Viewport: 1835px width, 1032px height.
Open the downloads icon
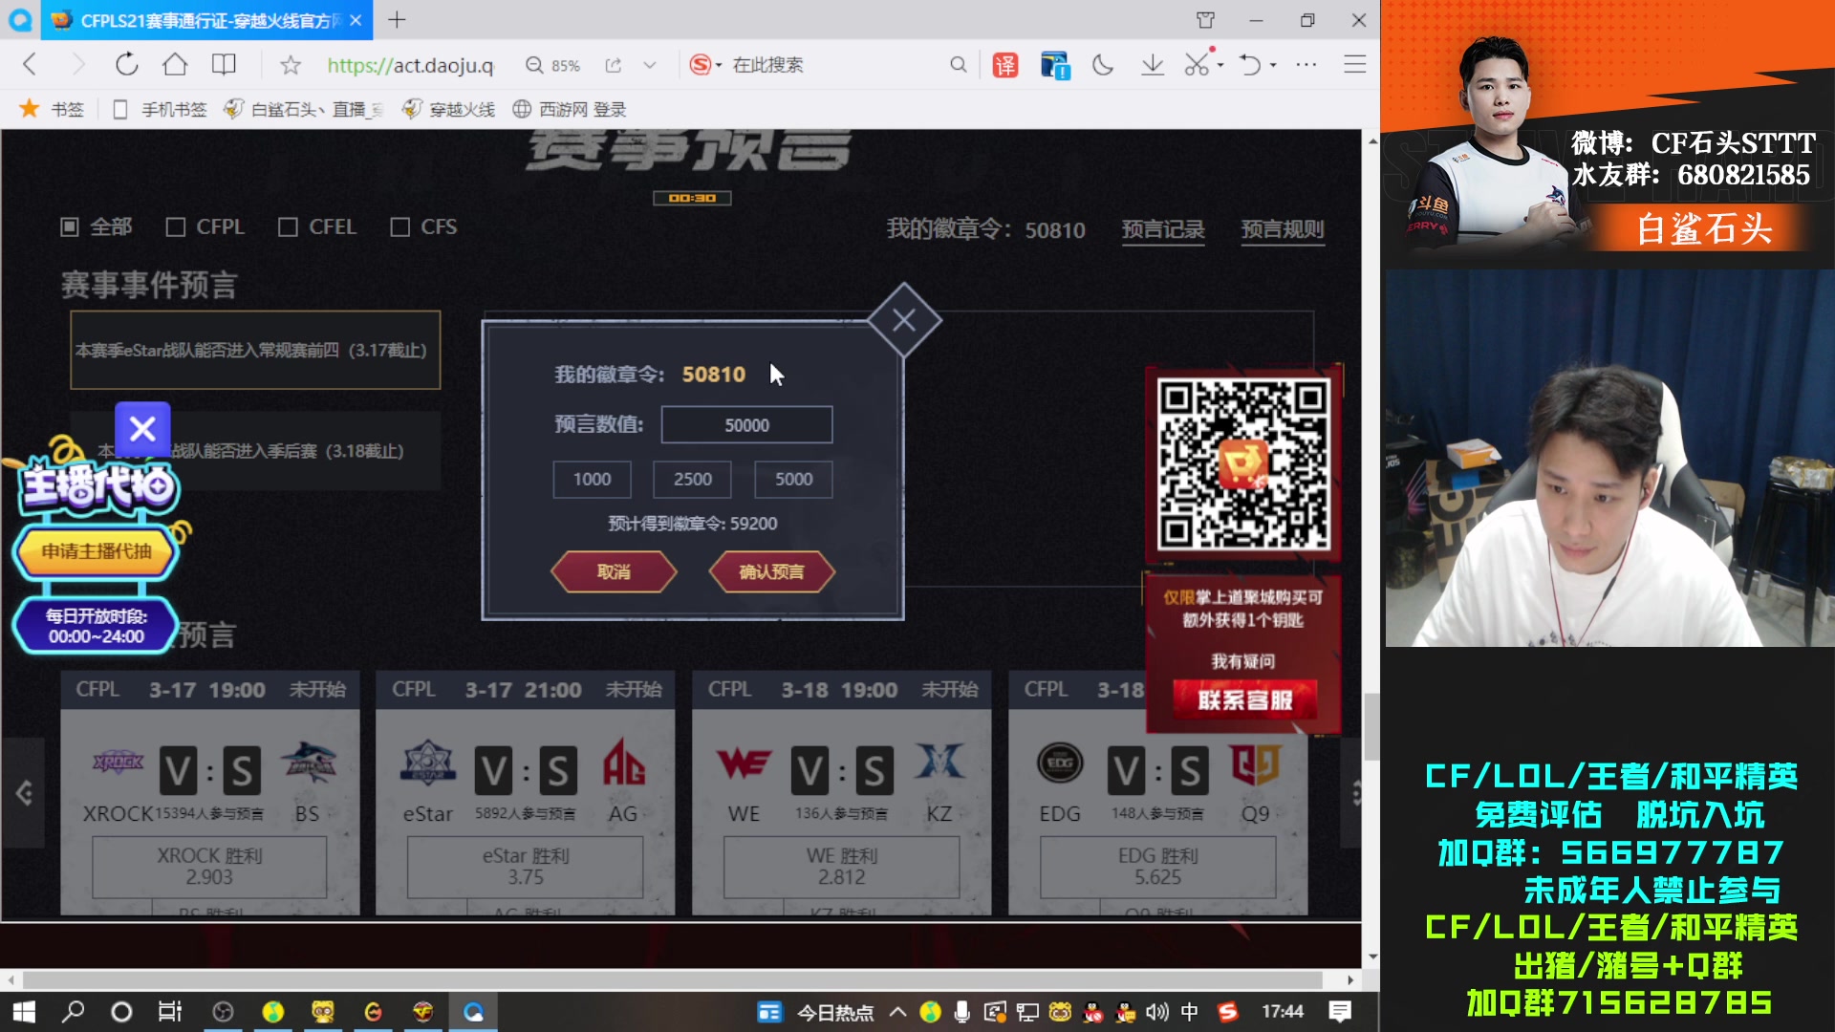click(1153, 65)
